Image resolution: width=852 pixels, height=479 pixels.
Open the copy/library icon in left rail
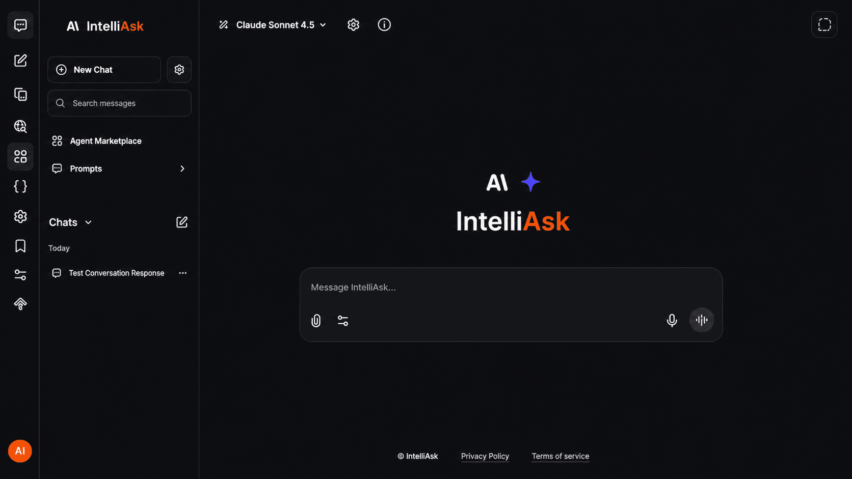[20, 94]
